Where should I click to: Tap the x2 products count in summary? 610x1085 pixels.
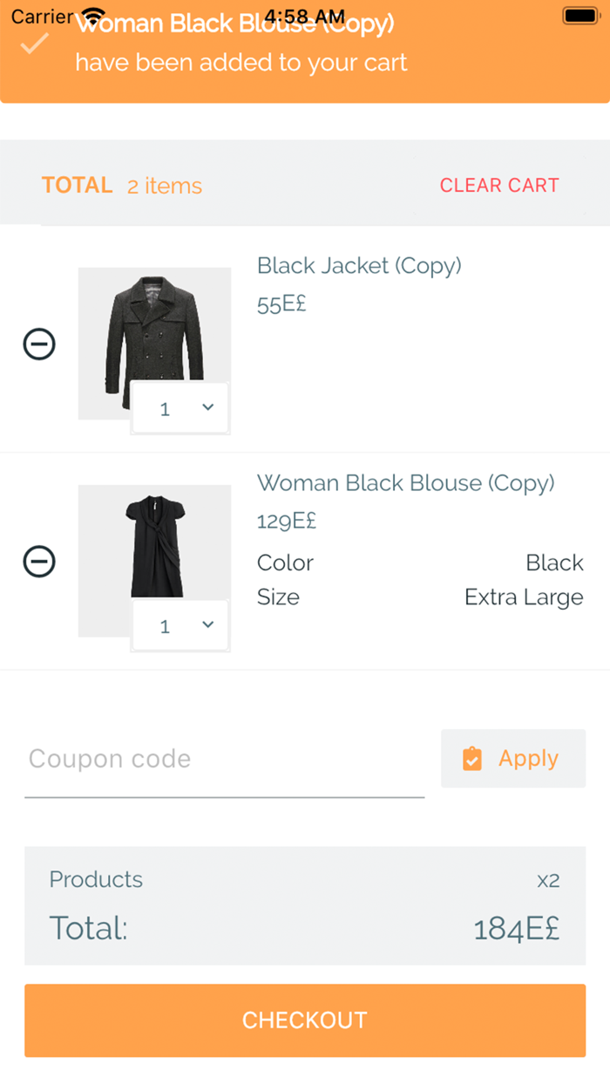click(548, 880)
